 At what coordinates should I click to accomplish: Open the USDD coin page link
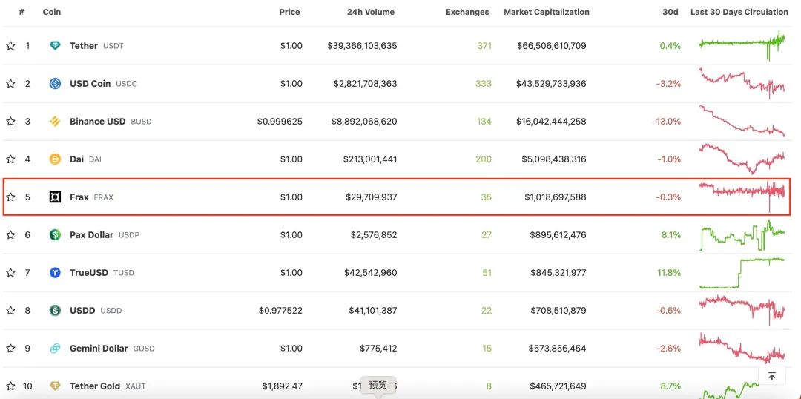point(82,311)
